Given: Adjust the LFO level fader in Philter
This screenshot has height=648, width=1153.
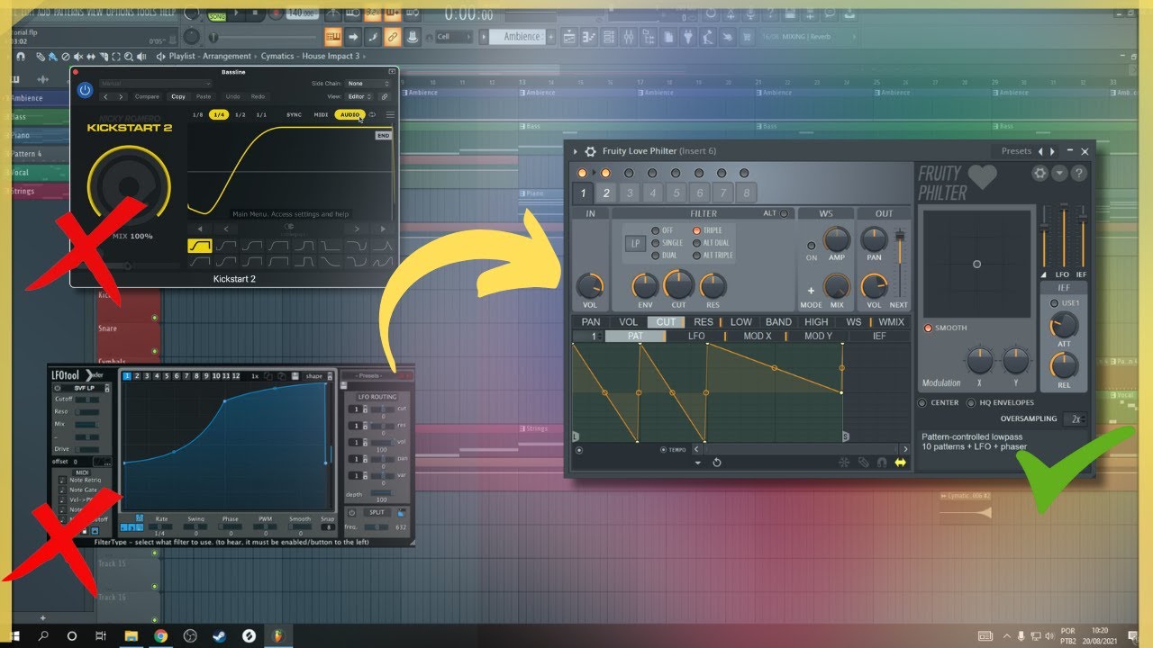Looking at the screenshot, I should point(1063,236).
